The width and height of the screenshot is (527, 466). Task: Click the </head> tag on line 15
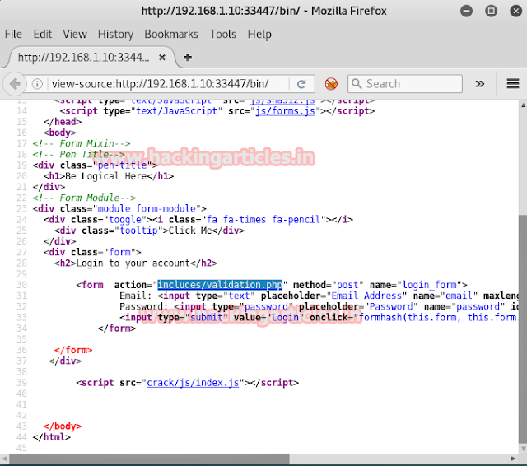coord(63,122)
